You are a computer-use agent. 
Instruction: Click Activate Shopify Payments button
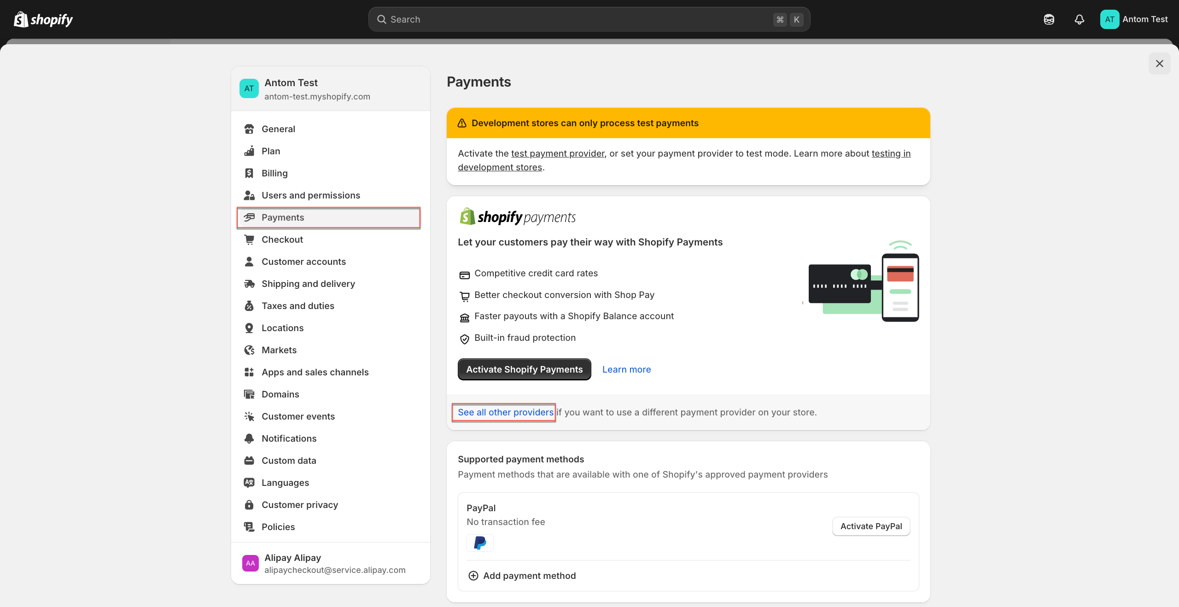524,369
